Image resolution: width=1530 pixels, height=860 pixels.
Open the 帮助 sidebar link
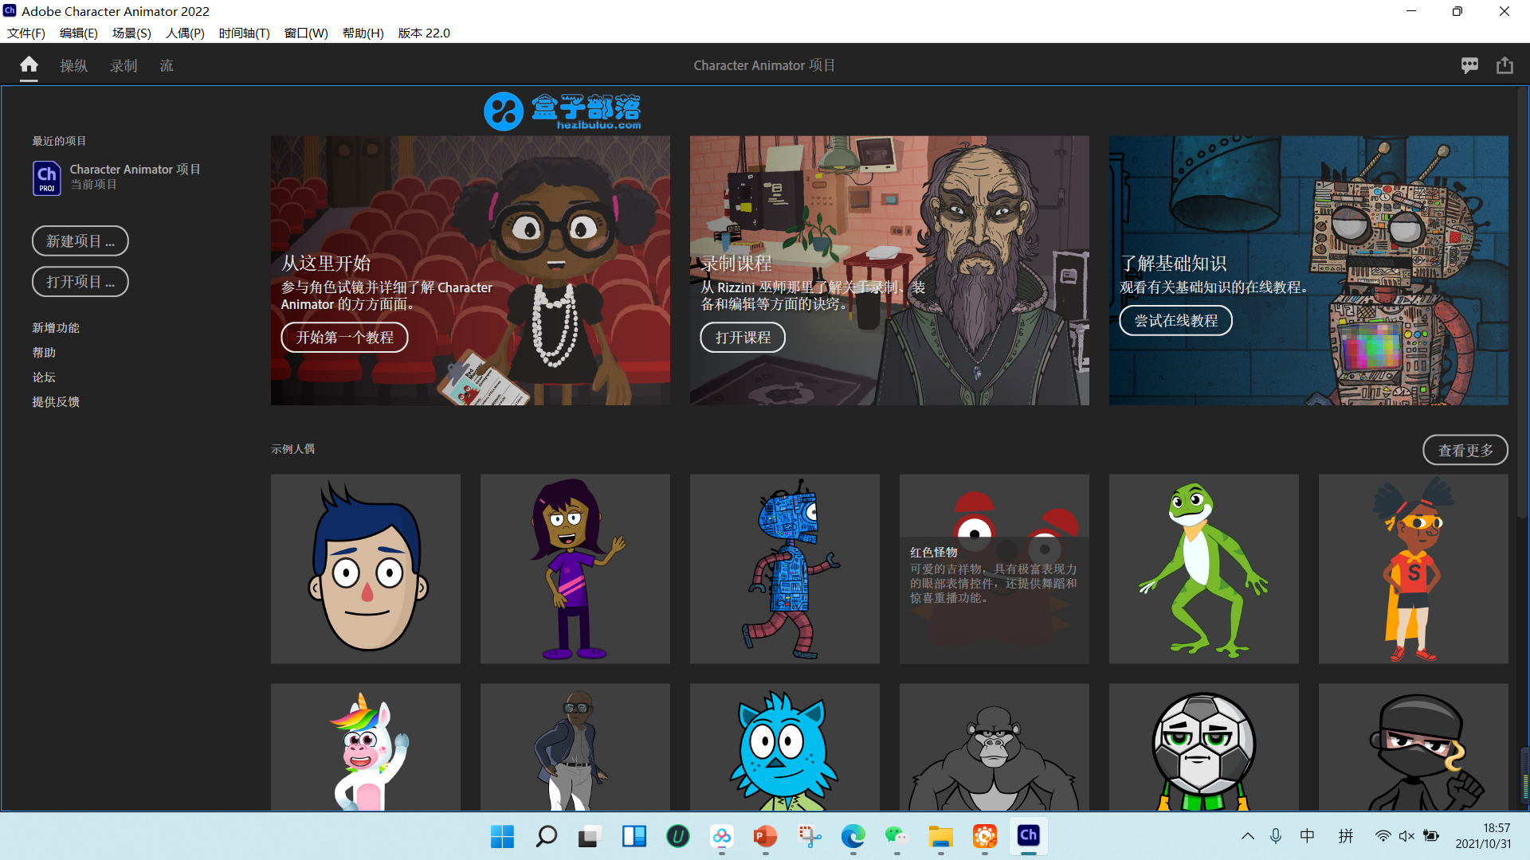[x=44, y=352]
